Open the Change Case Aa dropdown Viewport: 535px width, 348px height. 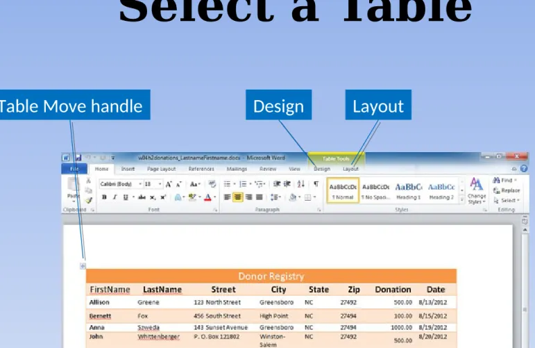pos(195,184)
